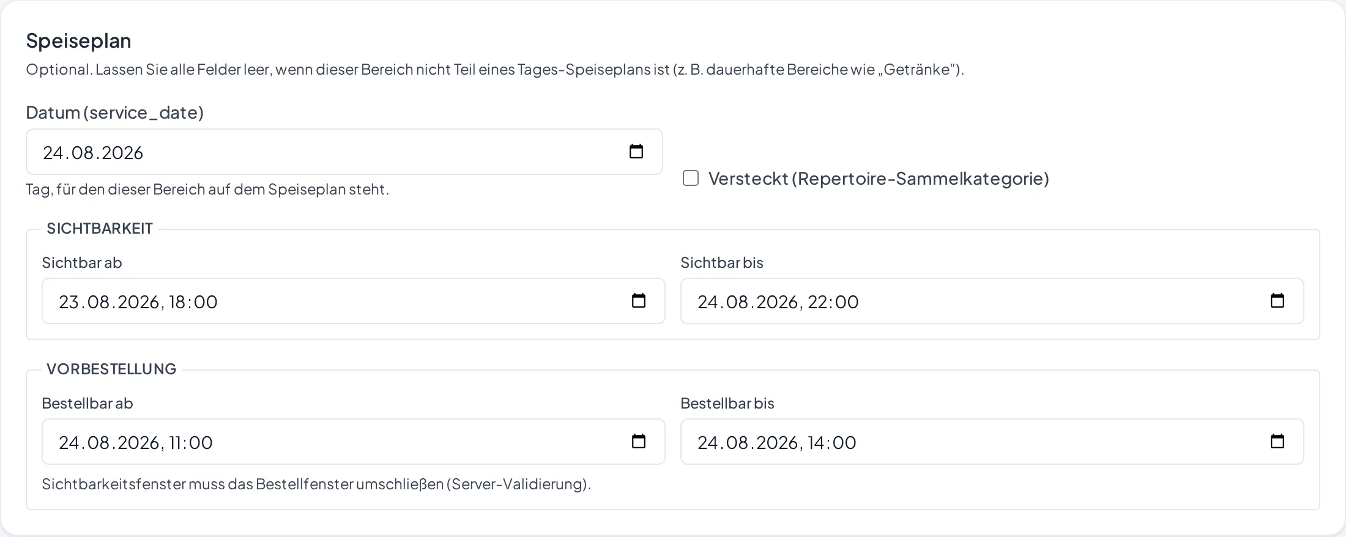This screenshot has width=1346, height=537.
Task: Click the Versteckt (Repertoire-Sammelkategorie) label text
Action: [x=879, y=179]
